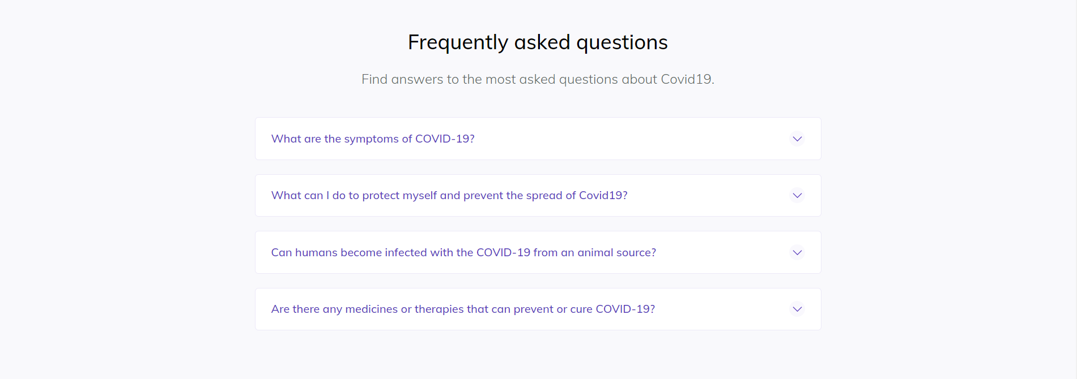The width and height of the screenshot is (1077, 379).
Task: Click the chevron icon beside the symptoms question
Action: pyautogui.click(x=797, y=139)
